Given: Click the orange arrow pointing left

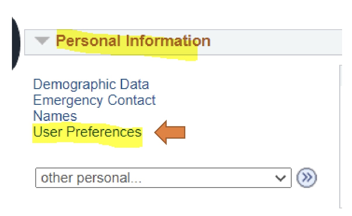Looking at the screenshot, I should pyautogui.click(x=170, y=132).
